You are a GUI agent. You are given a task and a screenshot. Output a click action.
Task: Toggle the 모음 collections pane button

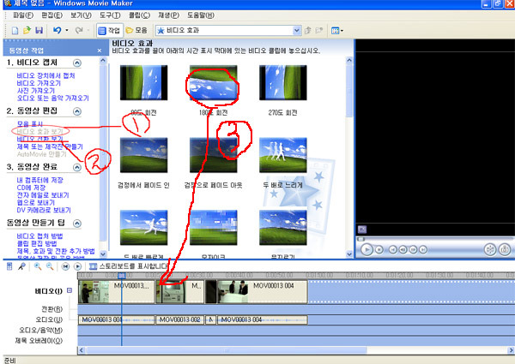tap(136, 31)
